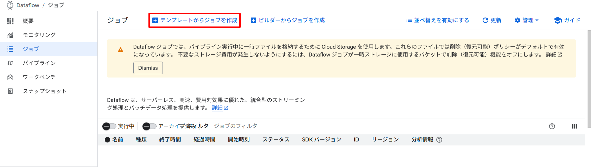Open the 詳細 link in the warning banner
The image size is (592, 167).
pos(554,55)
